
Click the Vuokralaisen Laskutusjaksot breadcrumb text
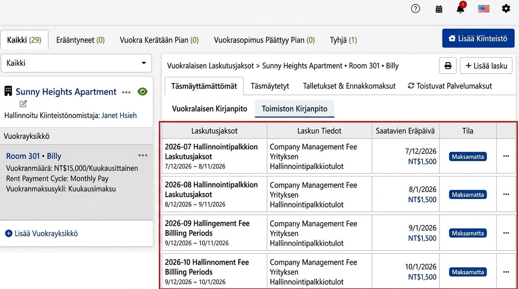[211, 66]
